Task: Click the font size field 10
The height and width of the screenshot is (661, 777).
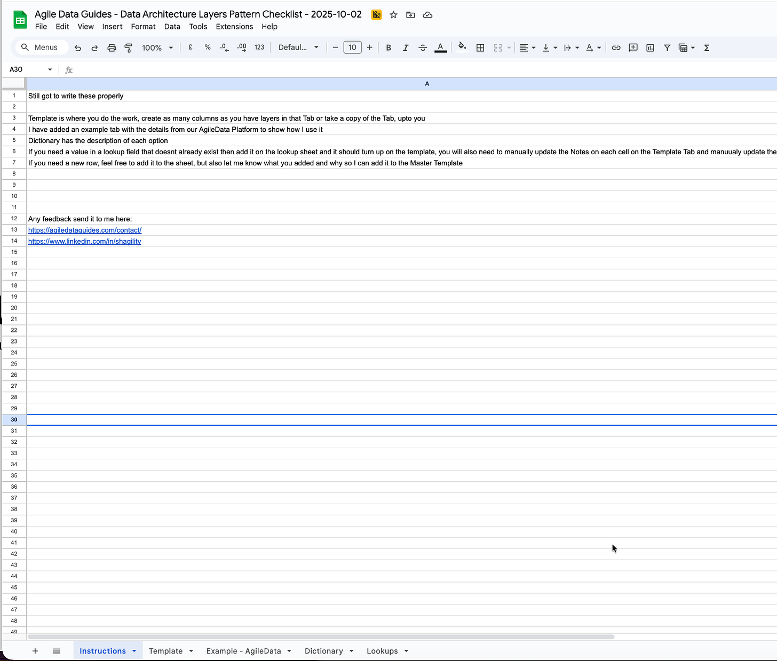Action: coord(352,47)
